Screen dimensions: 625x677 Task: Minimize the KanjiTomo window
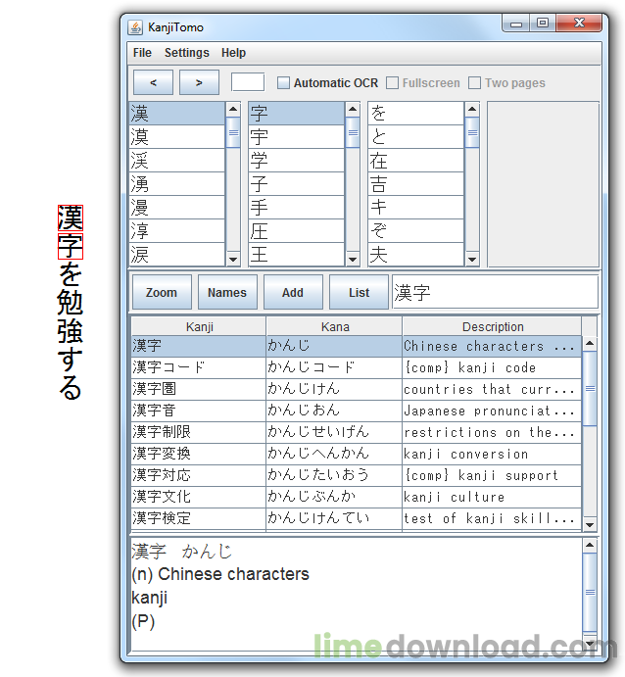516,24
